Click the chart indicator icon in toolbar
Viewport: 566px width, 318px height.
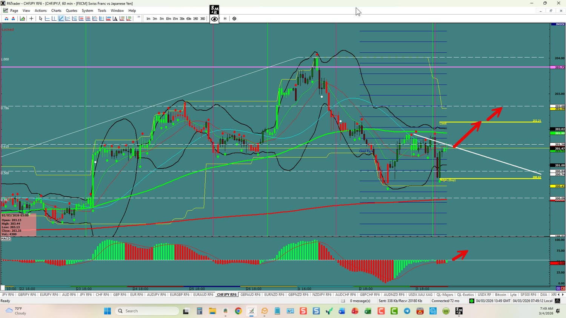(23, 18)
